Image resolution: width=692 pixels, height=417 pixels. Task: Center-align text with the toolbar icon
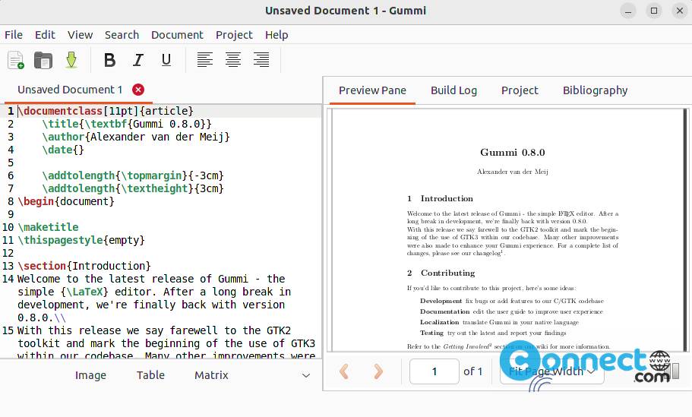233,59
